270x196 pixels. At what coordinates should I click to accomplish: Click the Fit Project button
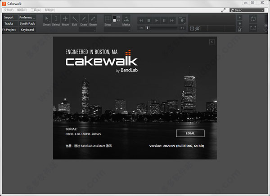[x=9, y=30]
